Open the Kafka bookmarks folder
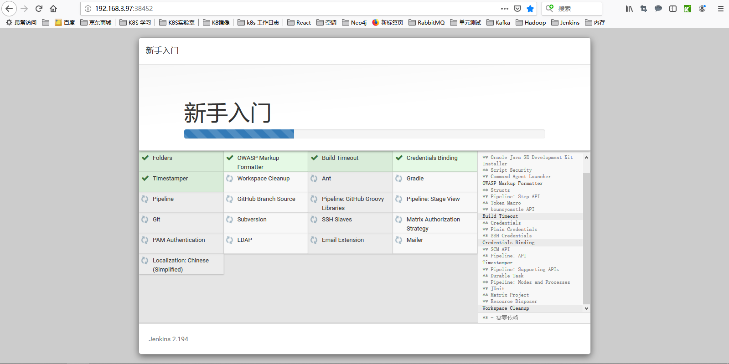Viewport: 729px width, 364px height. [x=498, y=22]
